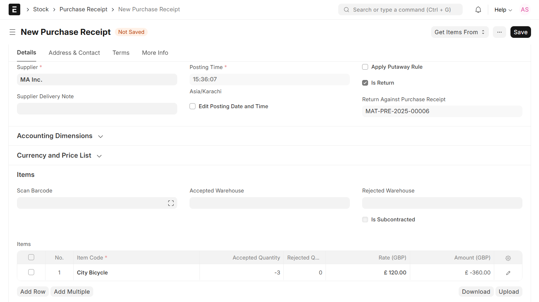Click the barcode scan icon

point(171,203)
